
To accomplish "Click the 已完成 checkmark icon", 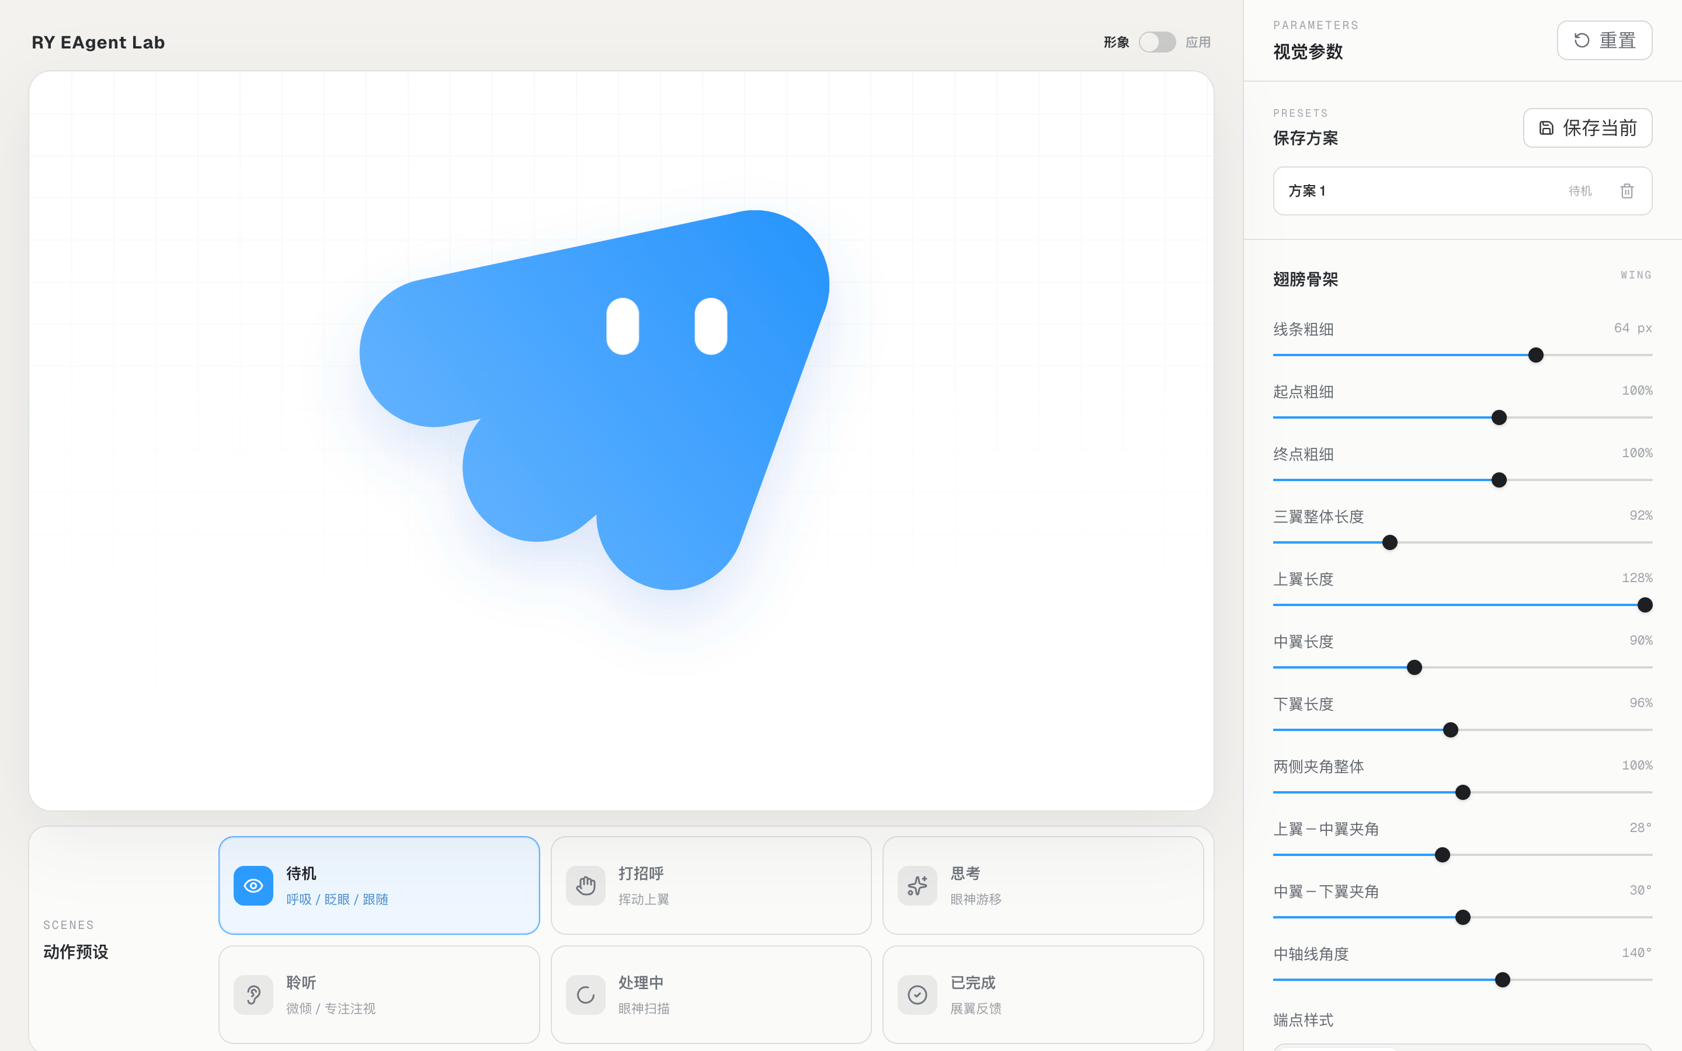I will coord(918,995).
